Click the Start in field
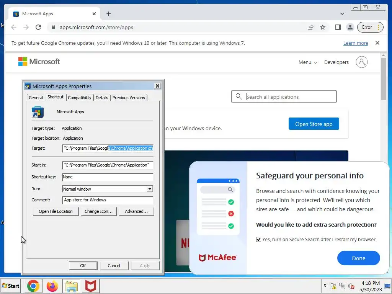The image size is (392, 294). coord(108,165)
